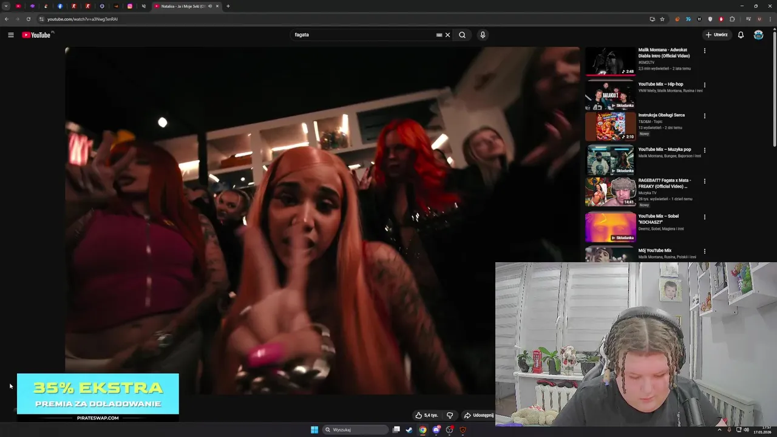Open the taskbar clock and date
777x437 pixels.
point(762,430)
